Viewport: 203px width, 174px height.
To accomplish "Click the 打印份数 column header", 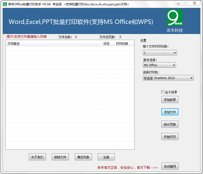I will click(124, 44).
